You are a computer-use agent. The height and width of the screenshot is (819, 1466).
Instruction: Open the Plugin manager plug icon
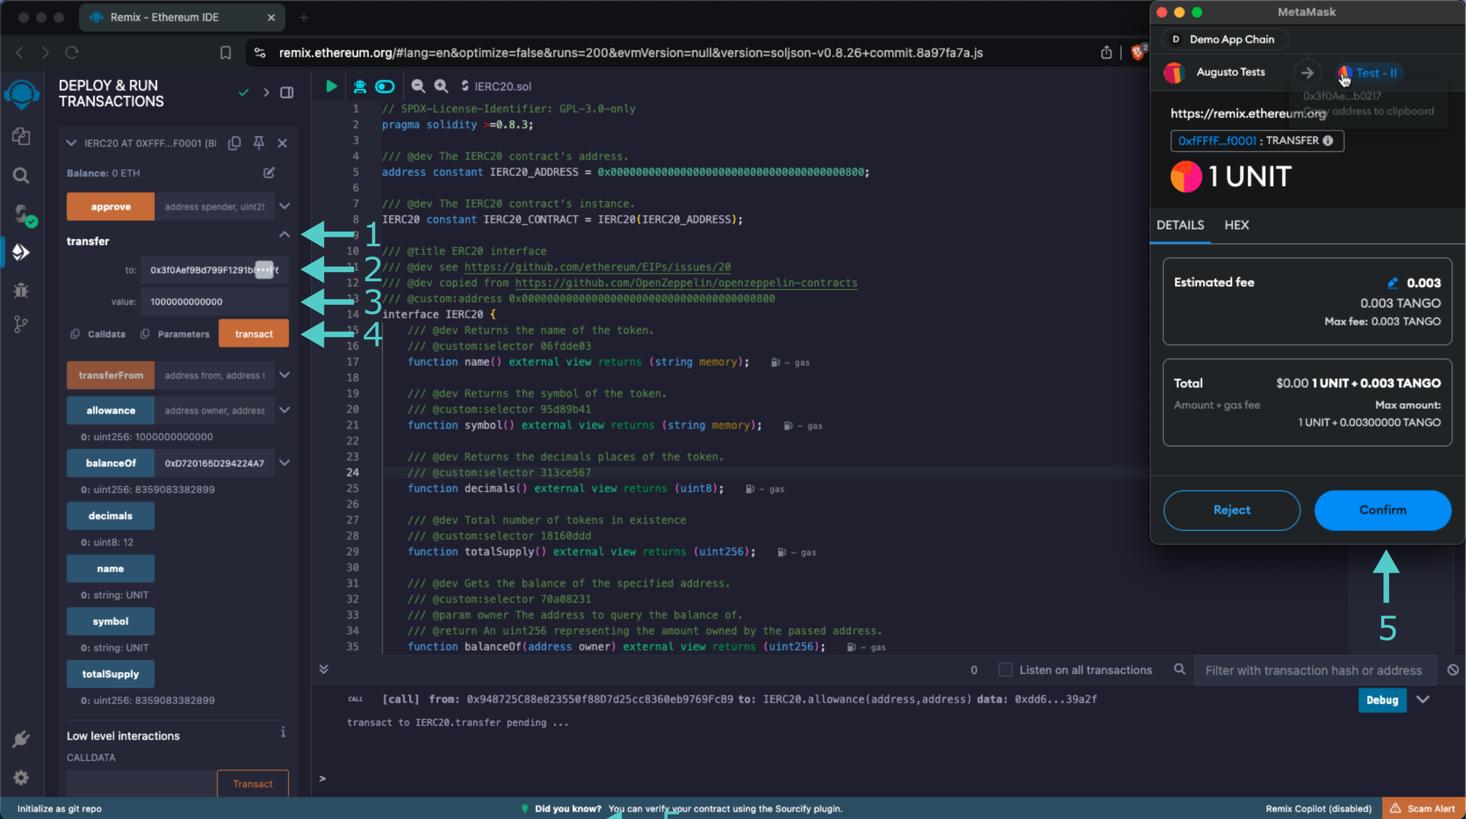[21, 738]
